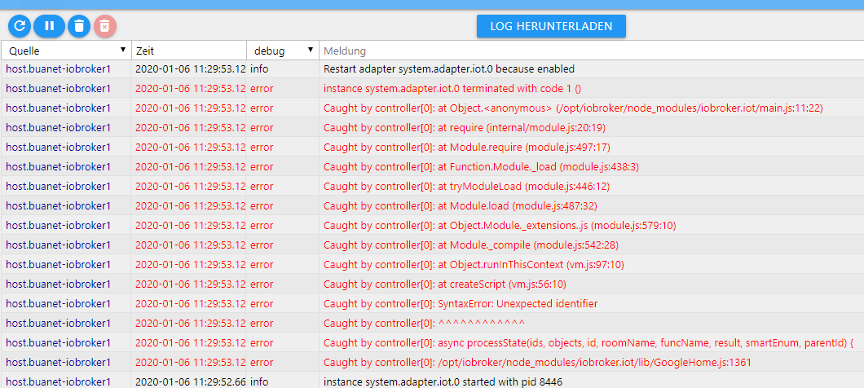Viewport: 864px width, 388px height.
Task: Select 'started with pid 8446' info message
Action: tap(443, 381)
